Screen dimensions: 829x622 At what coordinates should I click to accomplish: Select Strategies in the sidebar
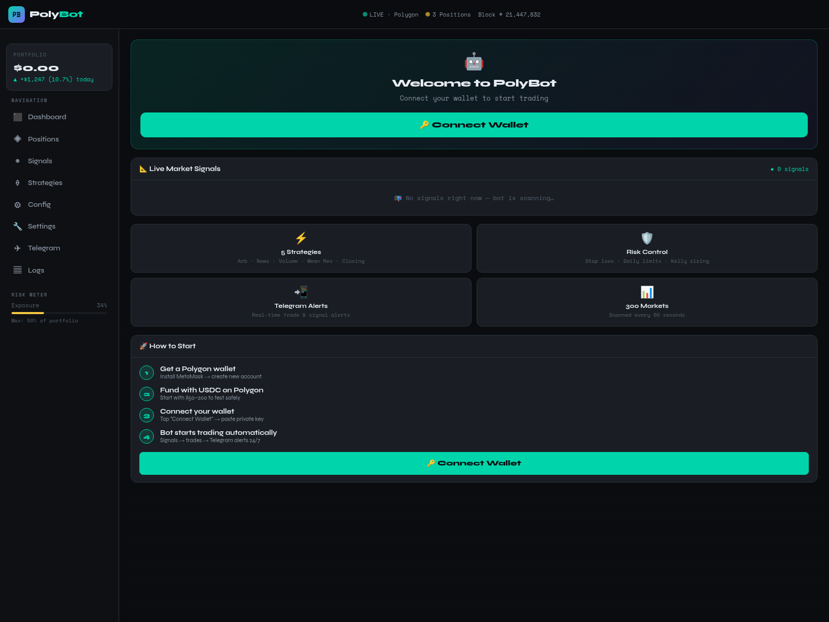pyautogui.click(x=59, y=183)
